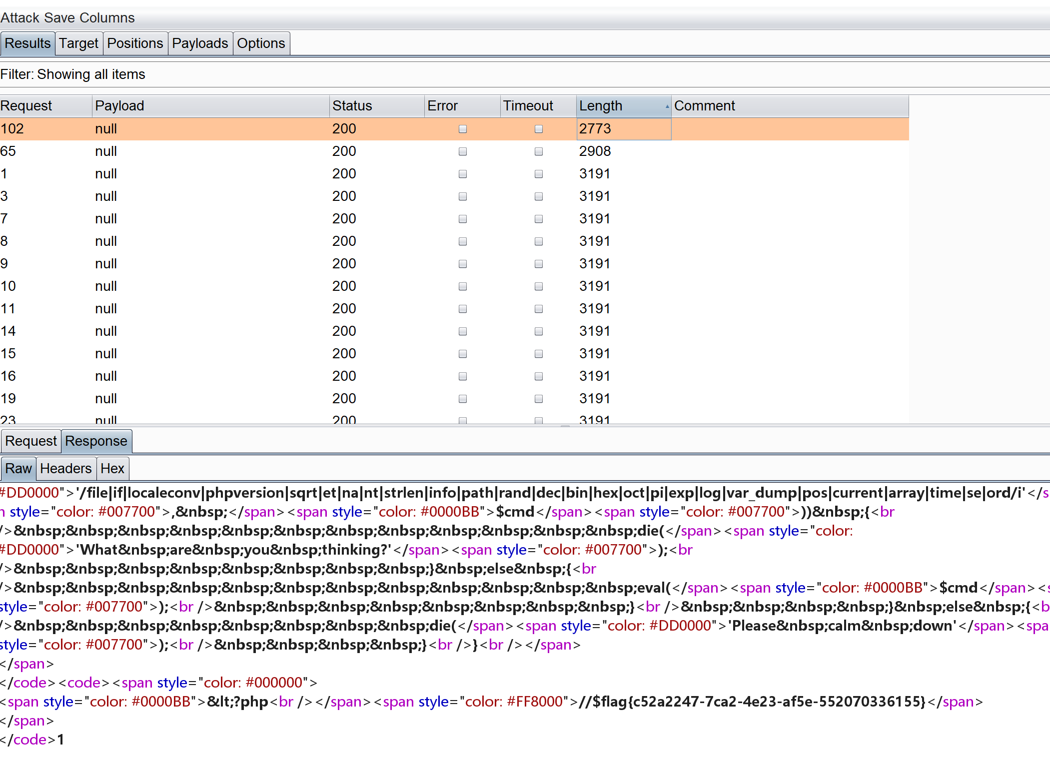
Task: Open the Attack menu
Action: [x=19, y=18]
